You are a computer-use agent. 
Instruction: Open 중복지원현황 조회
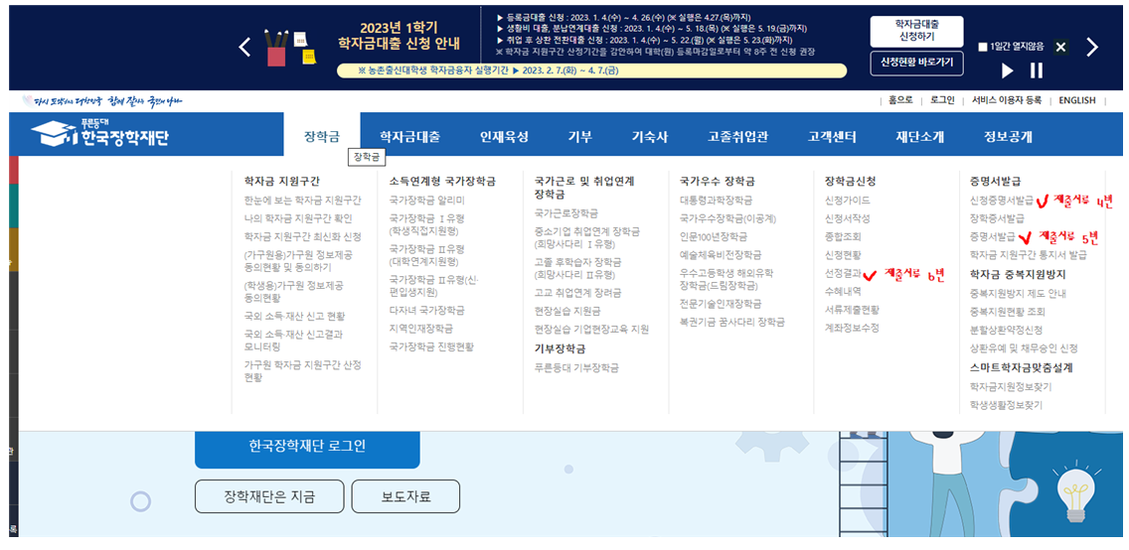pos(1008,312)
